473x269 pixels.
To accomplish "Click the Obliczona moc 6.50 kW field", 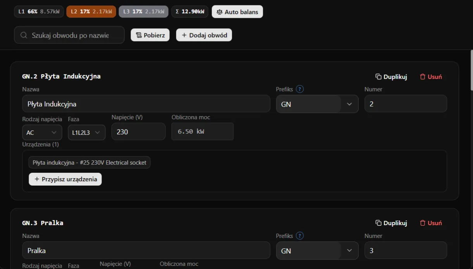I will coord(202,132).
